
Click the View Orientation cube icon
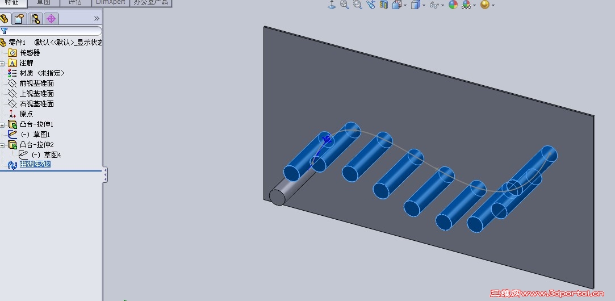coord(397,5)
